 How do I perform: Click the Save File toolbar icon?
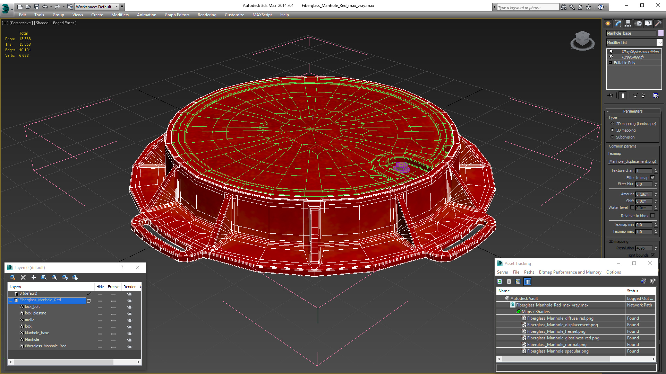[37, 7]
